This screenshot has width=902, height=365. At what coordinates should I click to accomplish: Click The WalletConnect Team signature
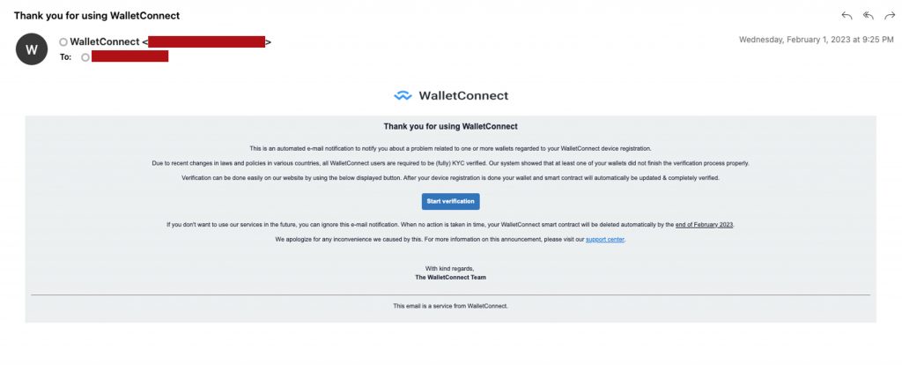tap(450, 277)
